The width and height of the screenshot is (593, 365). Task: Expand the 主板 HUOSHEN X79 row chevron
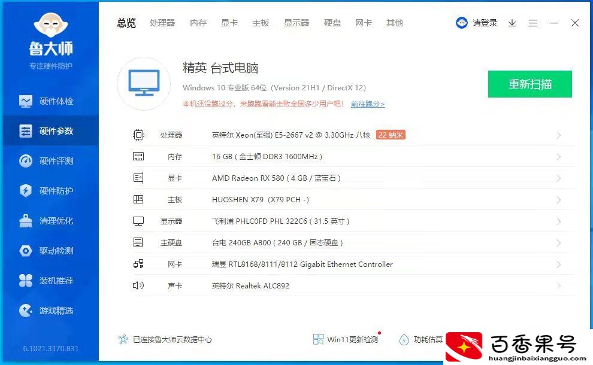coord(559,200)
